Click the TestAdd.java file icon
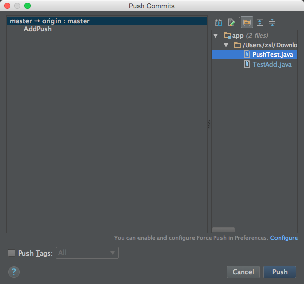This screenshot has width=304, height=284. pyautogui.click(x=247, y=64)
